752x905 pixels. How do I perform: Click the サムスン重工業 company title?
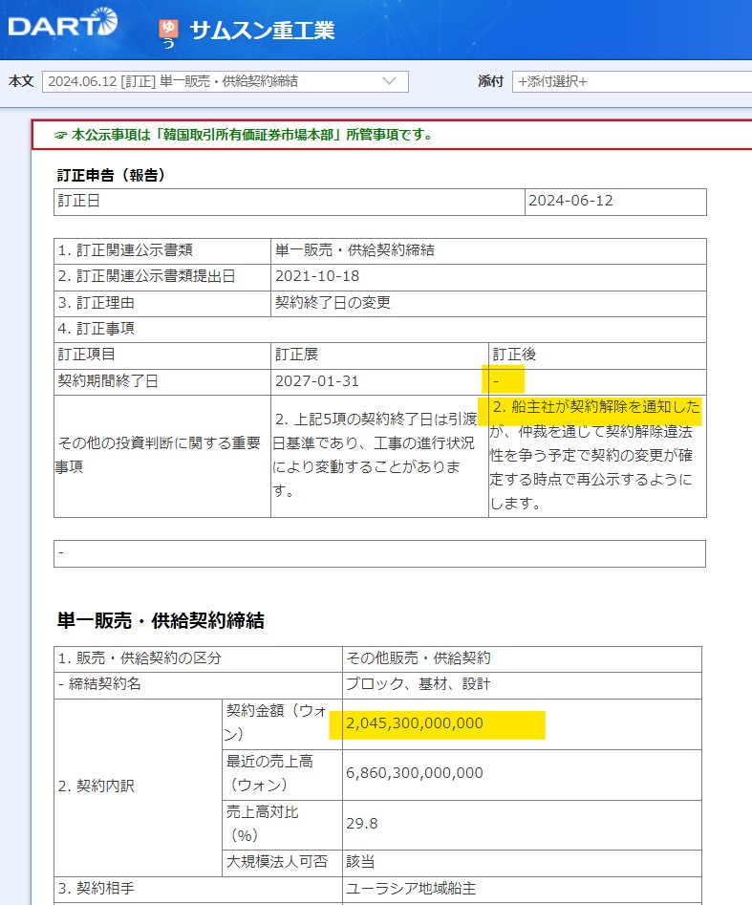[262, 30]
